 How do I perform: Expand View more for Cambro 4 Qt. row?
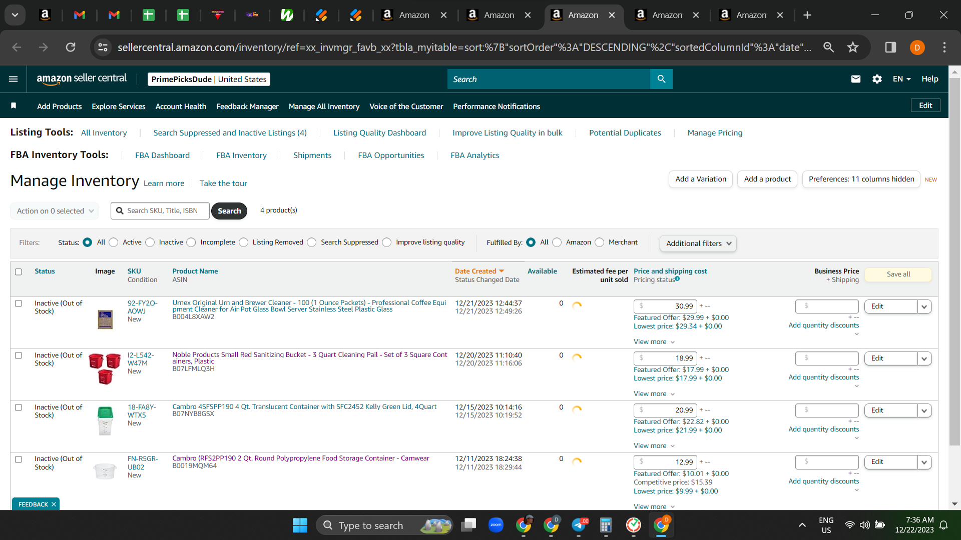tap(654, 446)
